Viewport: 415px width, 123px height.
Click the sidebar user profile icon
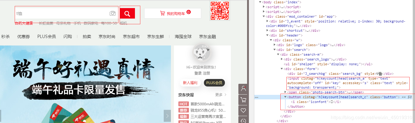coord(243,89)
